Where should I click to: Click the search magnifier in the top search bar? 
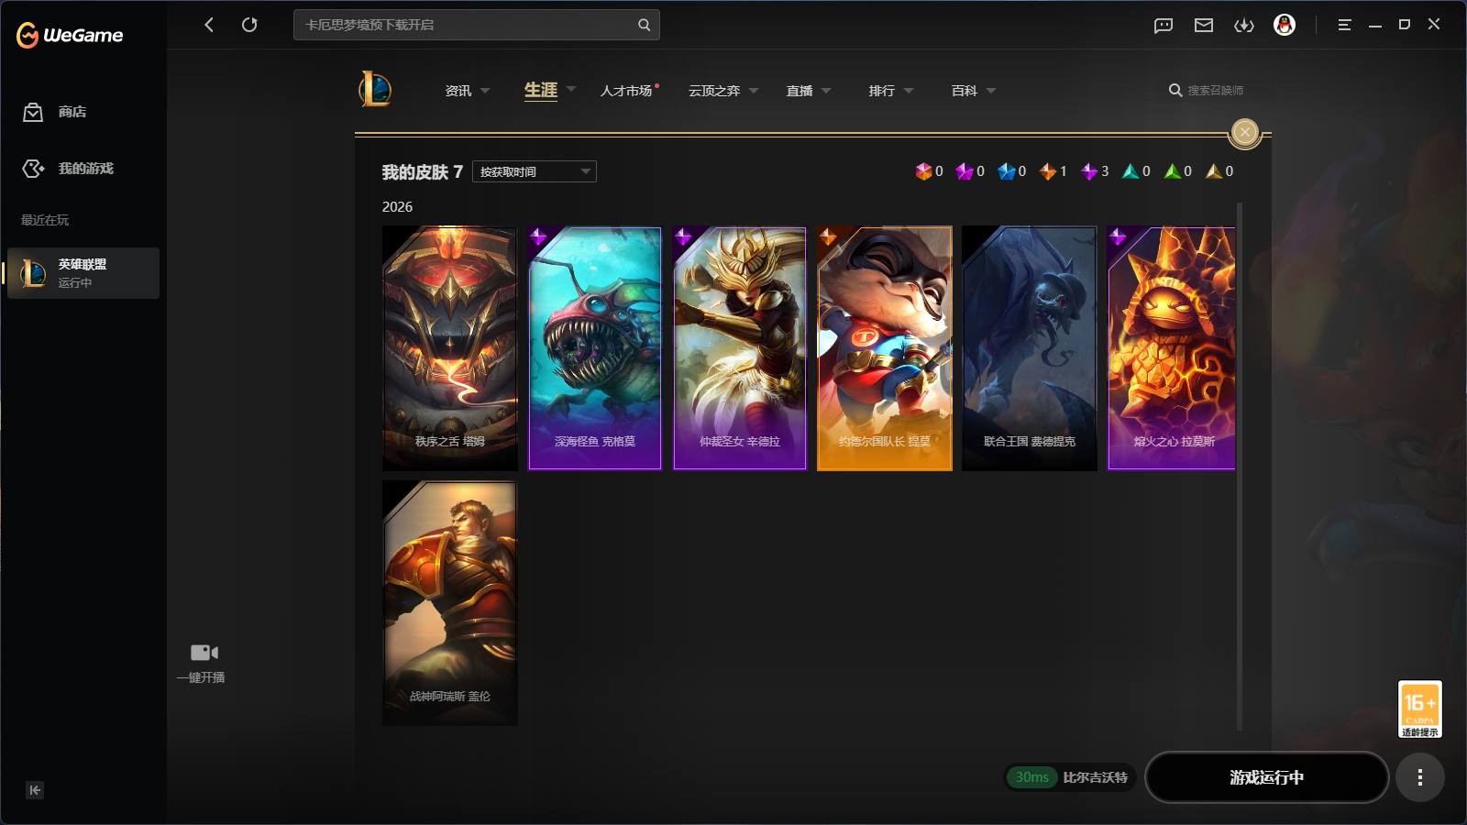[644, 25]
